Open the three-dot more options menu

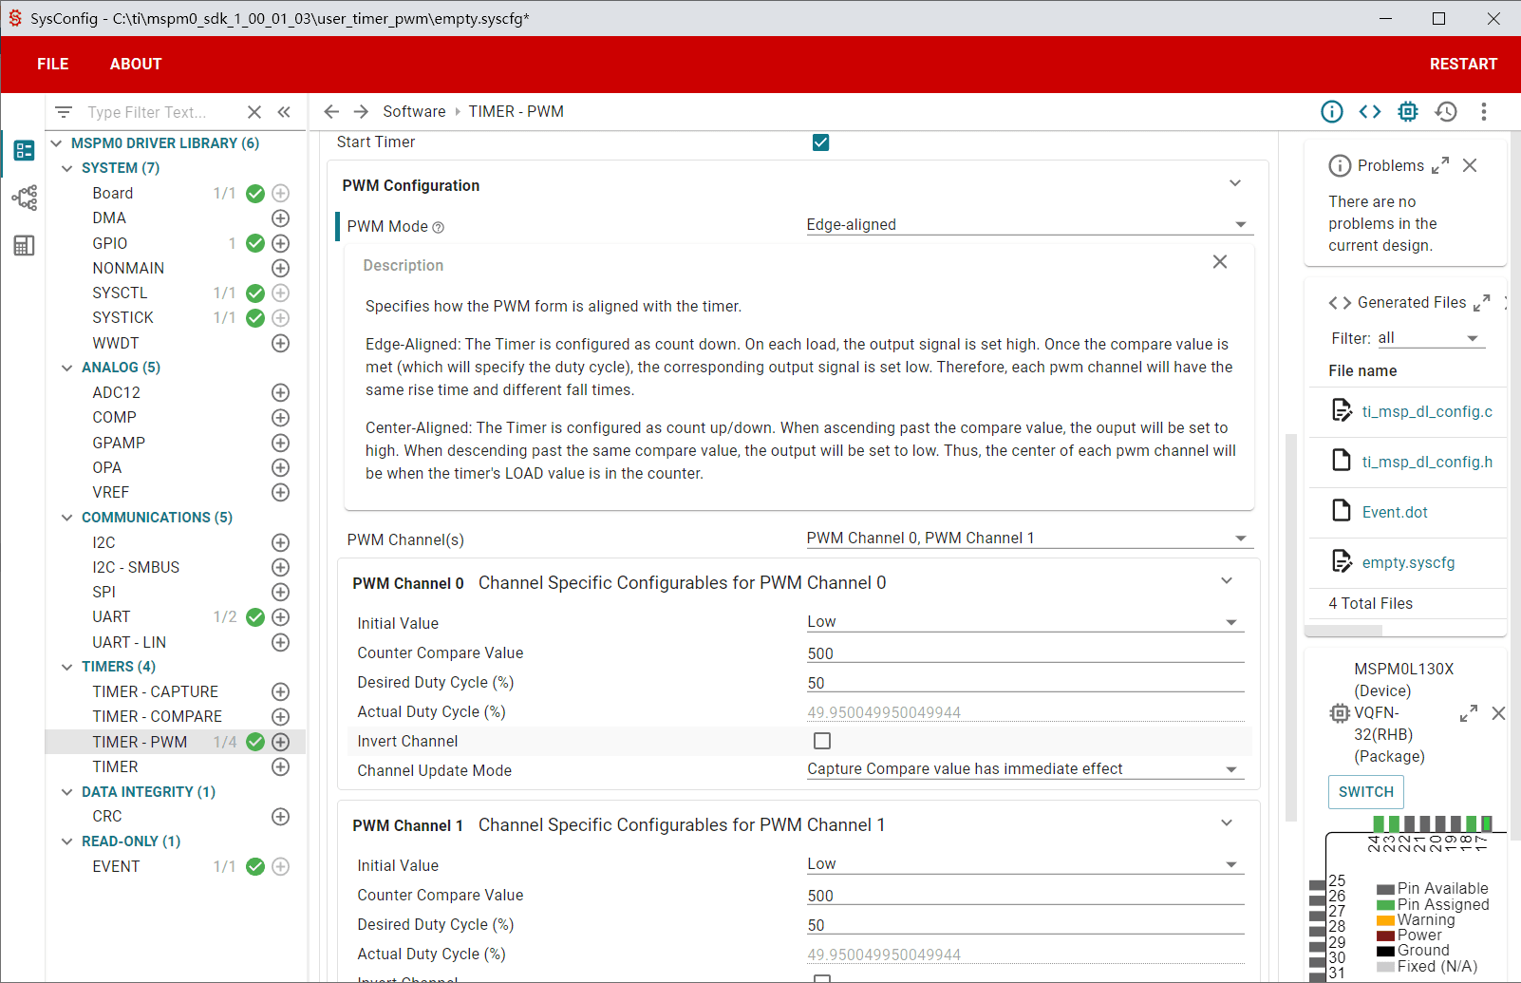click(1484, 112)
